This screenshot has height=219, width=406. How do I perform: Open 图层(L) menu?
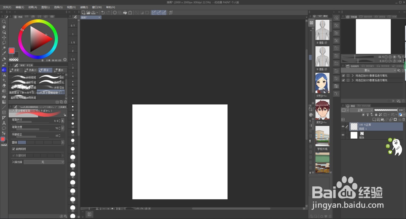[x=45, y=7]
